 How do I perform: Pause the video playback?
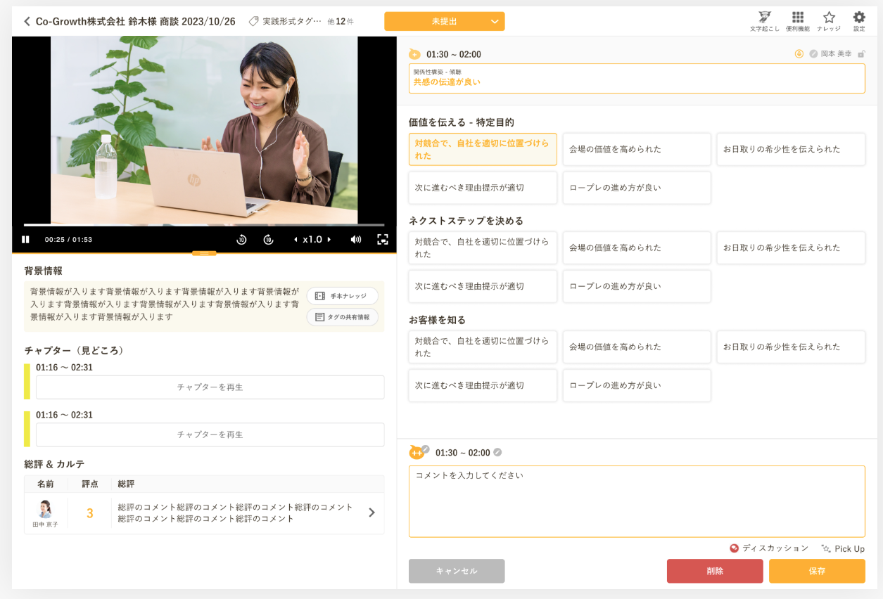point(26,240)
